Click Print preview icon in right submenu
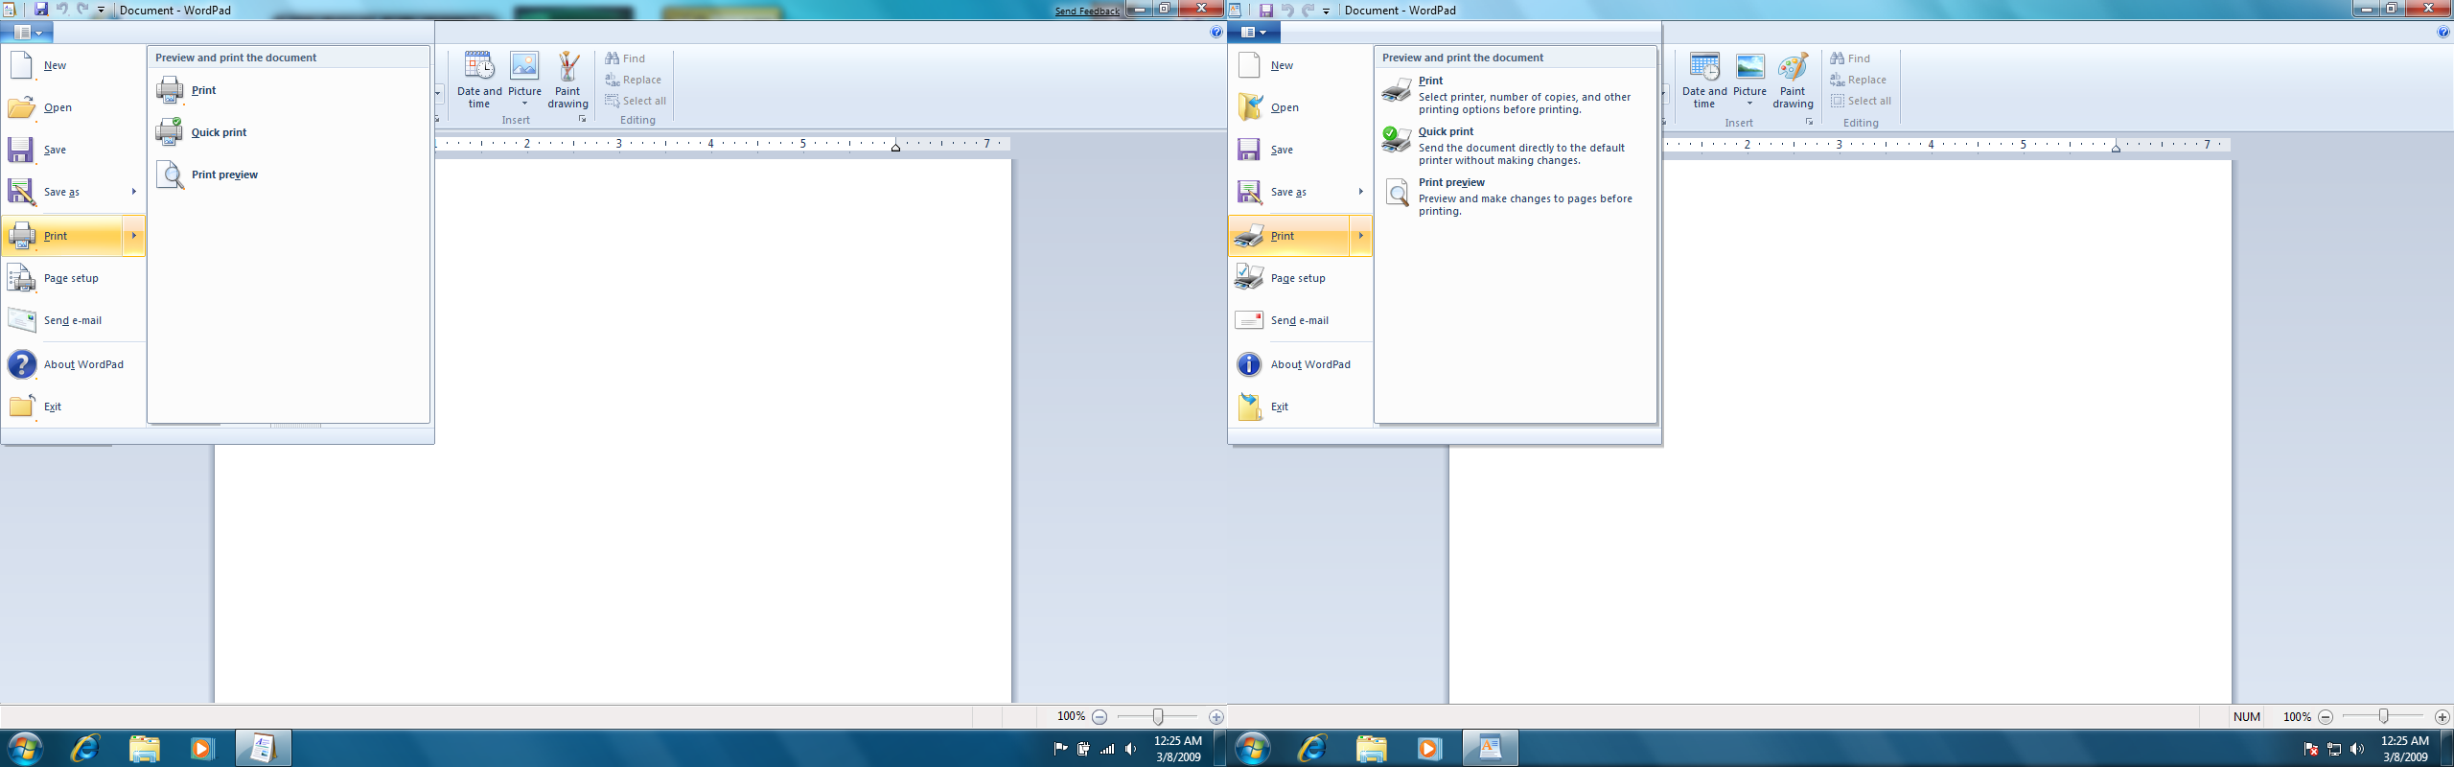This screenshot has width=2454, height=767. pyautogui.click(x=1398, y=192)
